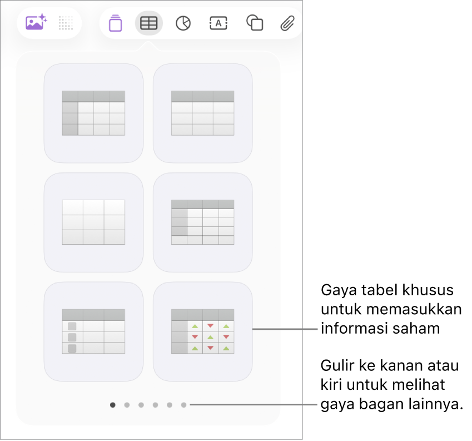Tap the purple page template icon
472x441 pixels.
(x=115, y=23)
